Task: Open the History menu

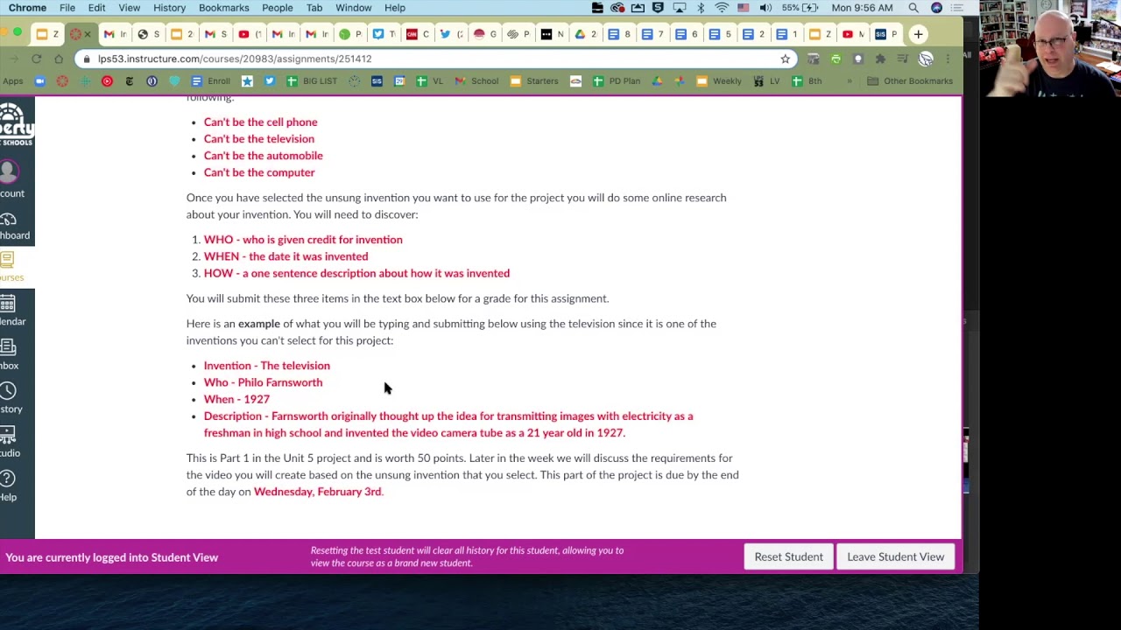Action: (x=169, y=8)
